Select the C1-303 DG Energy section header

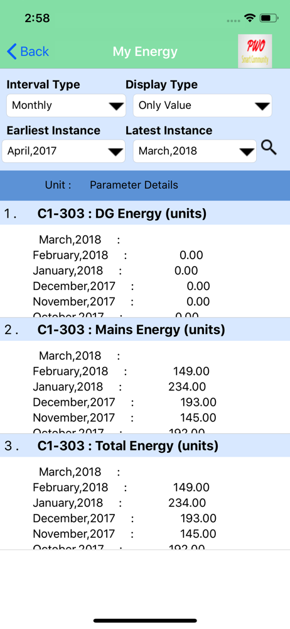145,213
